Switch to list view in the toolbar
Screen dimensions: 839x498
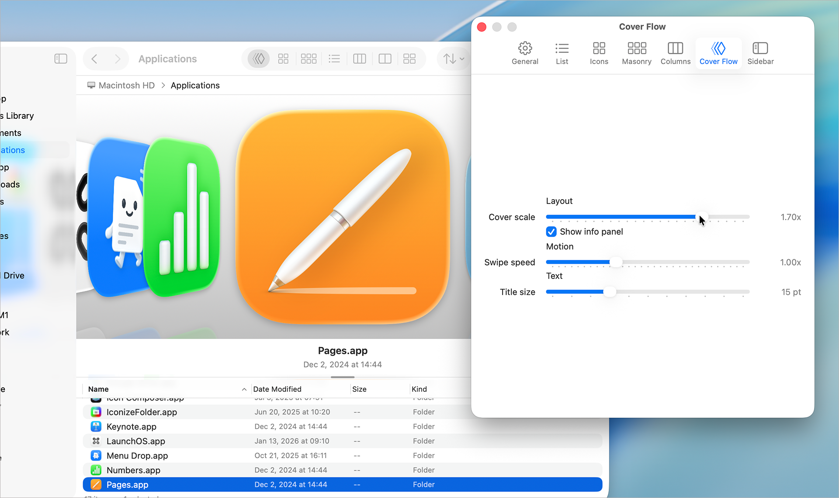334,58
